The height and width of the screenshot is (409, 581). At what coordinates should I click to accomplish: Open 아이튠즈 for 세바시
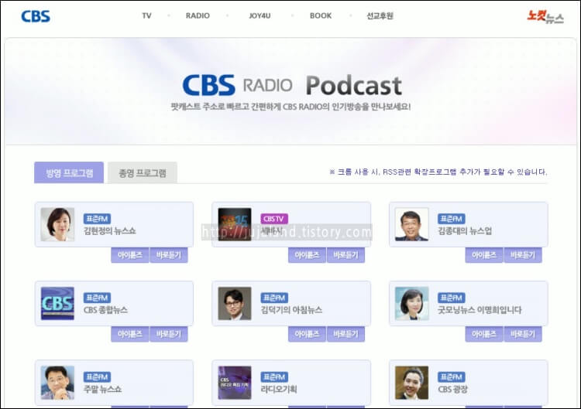pyautogui.click(x=307, y=255)
